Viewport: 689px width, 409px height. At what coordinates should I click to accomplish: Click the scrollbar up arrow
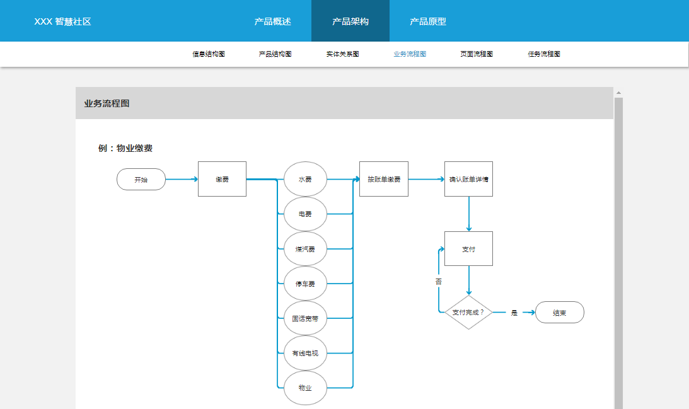click(618, 93)
